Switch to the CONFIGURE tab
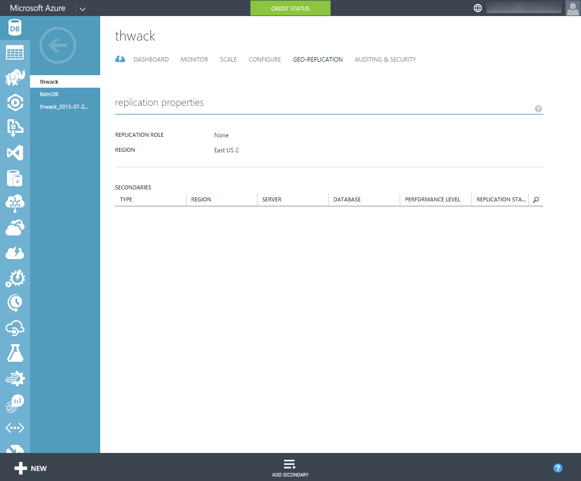Image resolution: width=581 pixels, height=481 pixels. pyautogui.click(x=264, y=59)
